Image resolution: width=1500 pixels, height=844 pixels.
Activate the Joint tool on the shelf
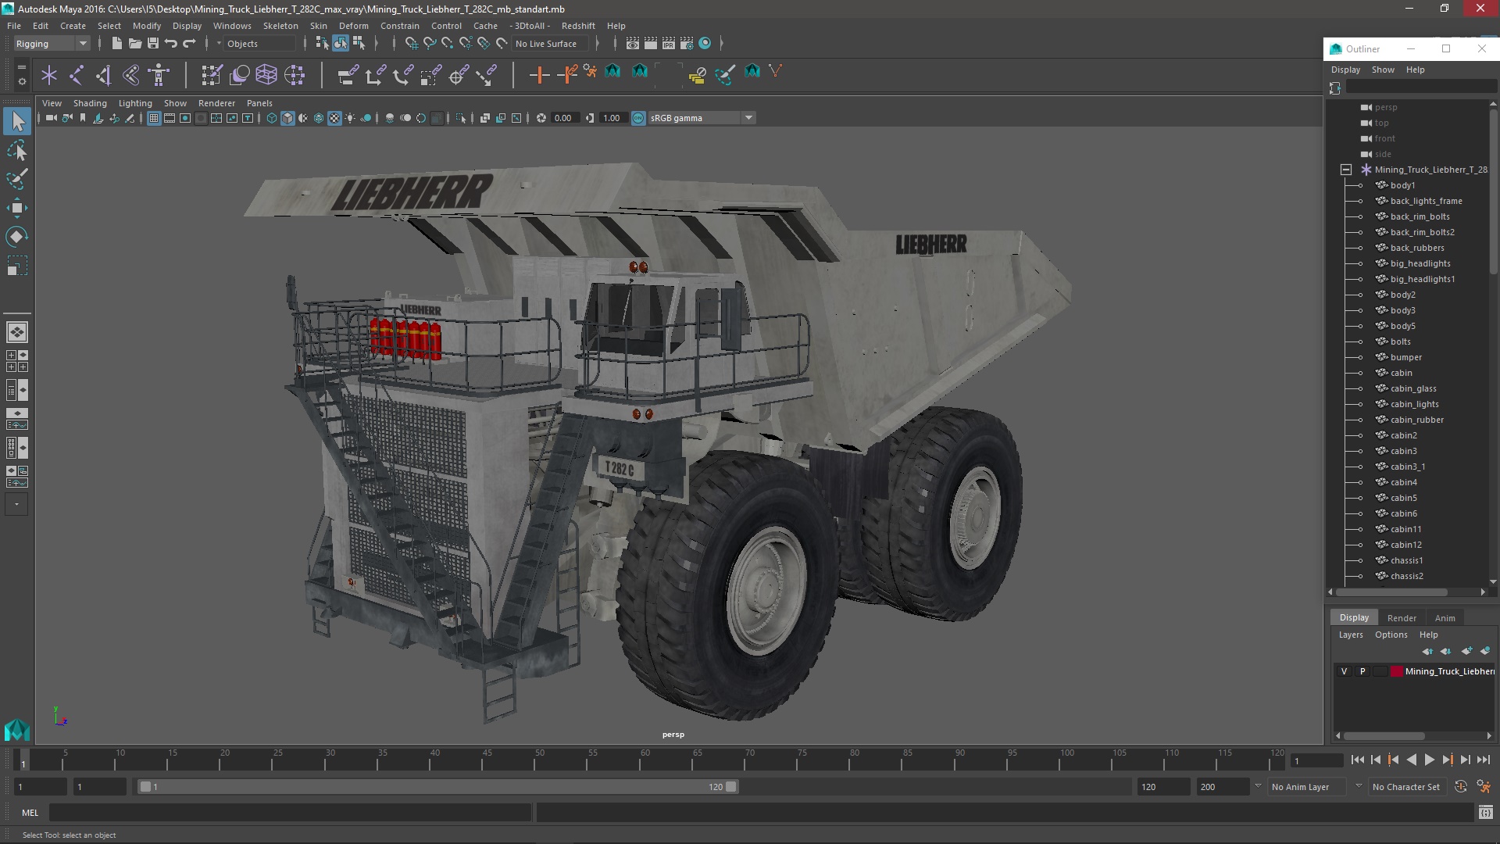(x=77, y=75)
